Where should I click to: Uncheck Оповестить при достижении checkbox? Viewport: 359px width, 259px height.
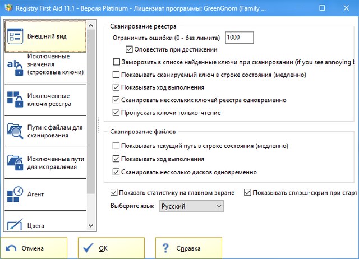(x=130, y=50)
